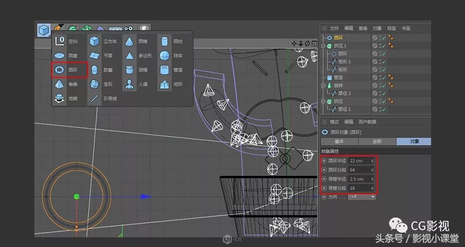Add a 立方体 cube primitive
Viewport: 465px width, 247px height.
click(104, 41)
